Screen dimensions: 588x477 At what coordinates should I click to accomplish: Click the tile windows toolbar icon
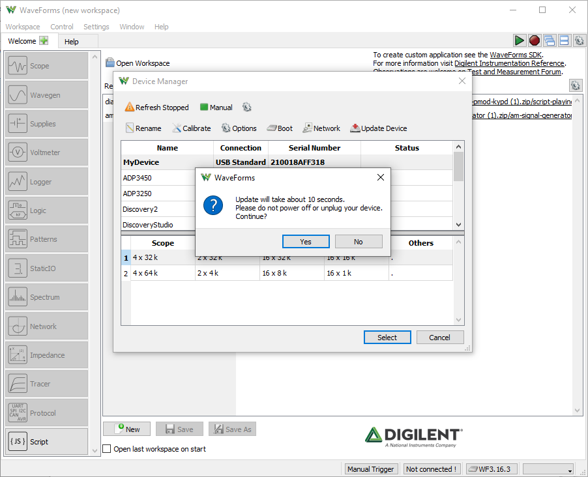[x=565, y=40]
